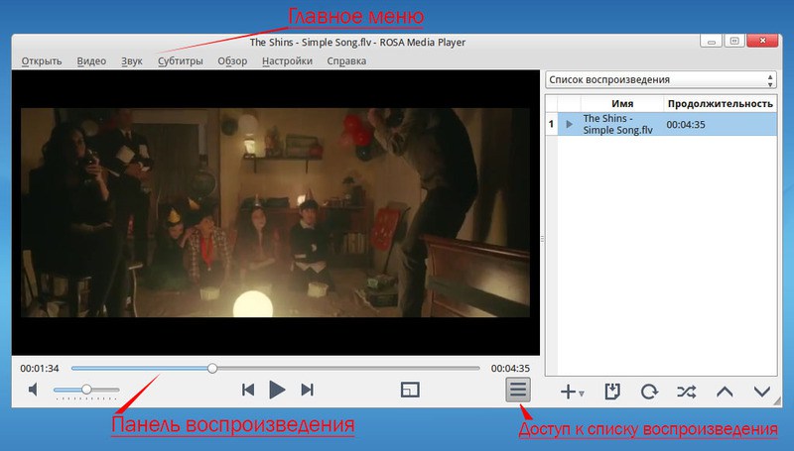Skip to the next track
The width and height of the screenshot is (794, 451).
[x=307, y=390]
